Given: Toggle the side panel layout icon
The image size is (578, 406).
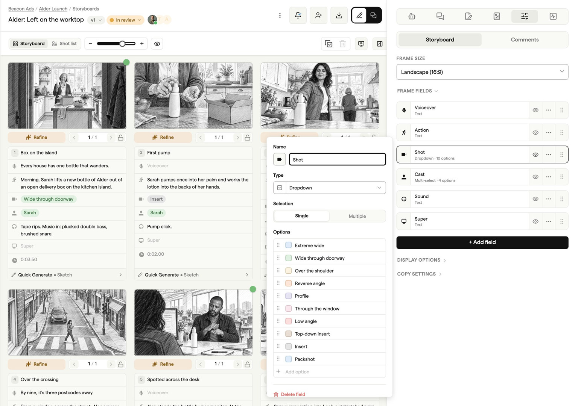Looking at the screenshot, I should click(380, 44).
